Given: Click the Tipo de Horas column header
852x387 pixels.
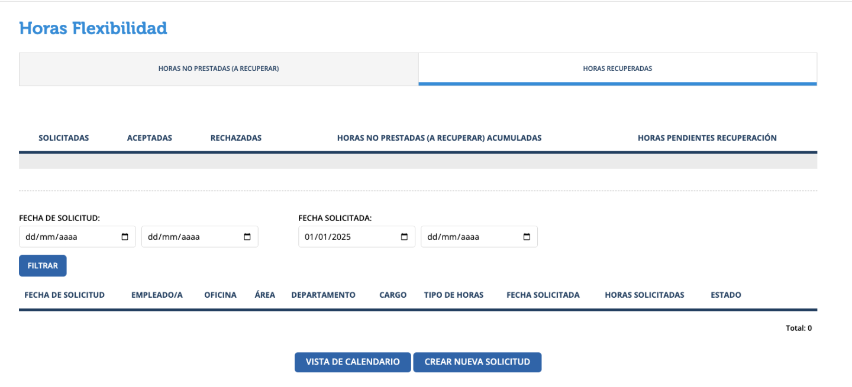Looking at the screenshot, I should pos(453,295).
